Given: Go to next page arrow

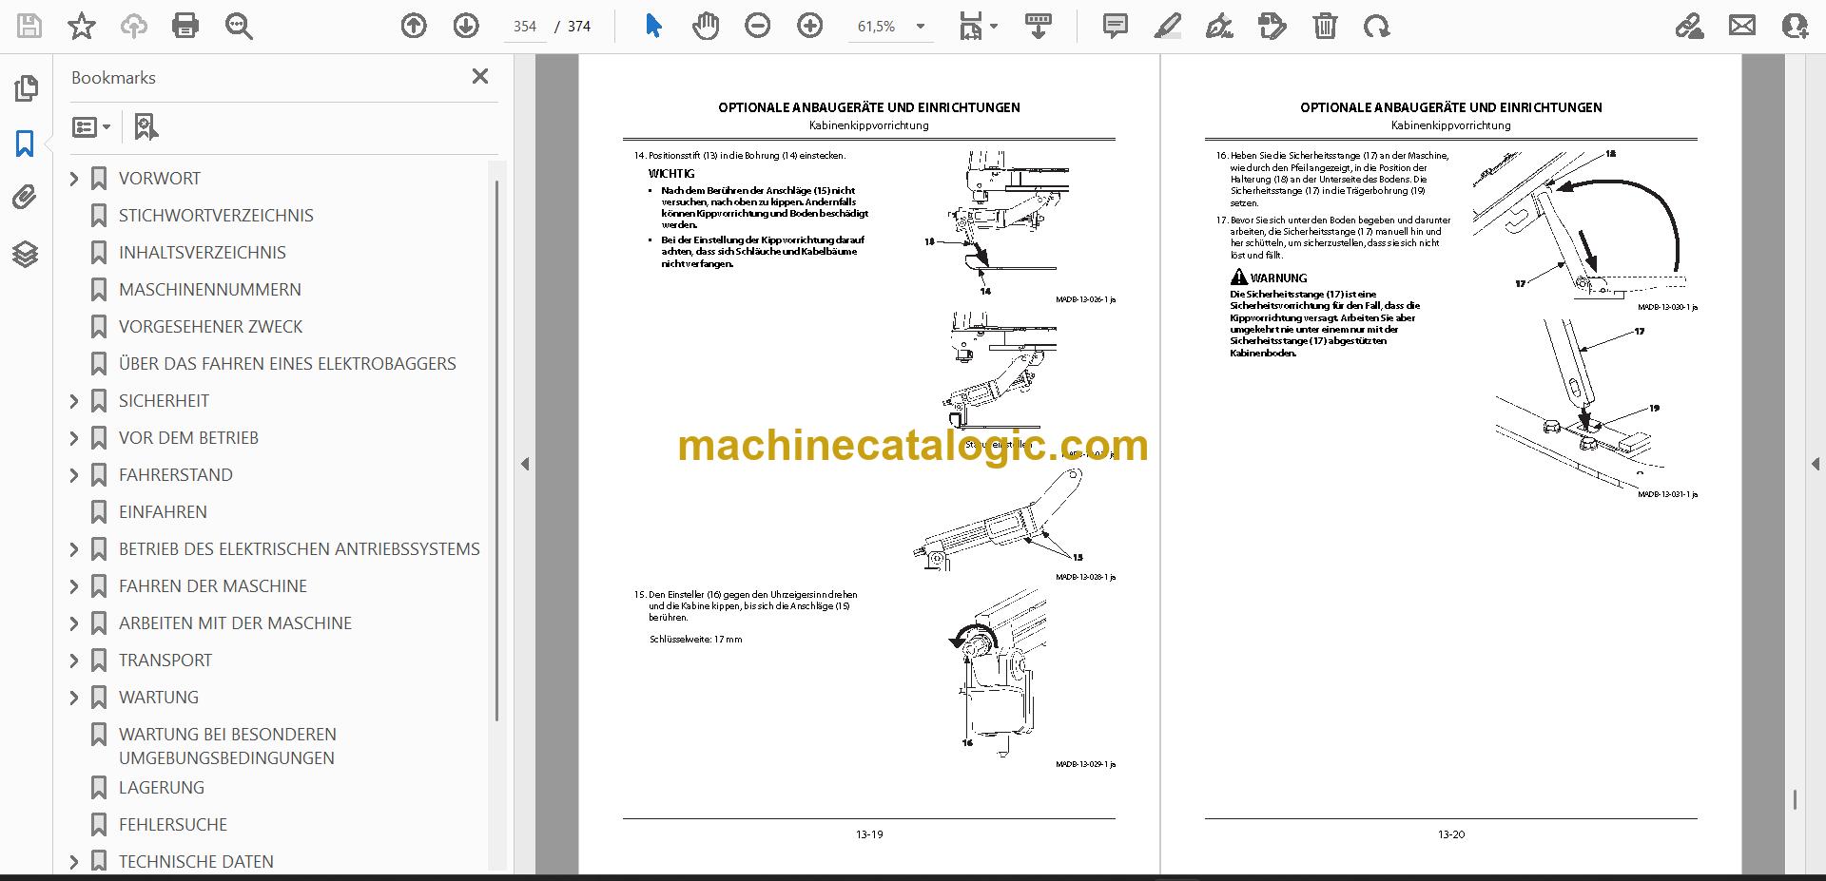Looking at the screenshot, I should pyautogui.click(x=466, y=26).
